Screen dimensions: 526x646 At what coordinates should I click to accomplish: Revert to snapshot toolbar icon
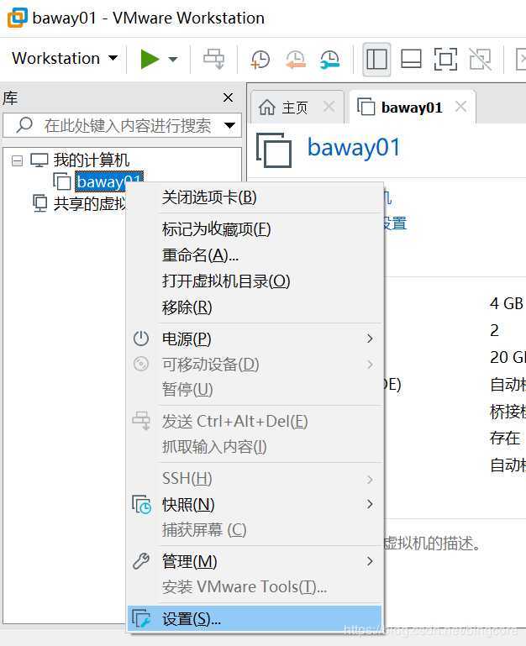click(296, 60)
